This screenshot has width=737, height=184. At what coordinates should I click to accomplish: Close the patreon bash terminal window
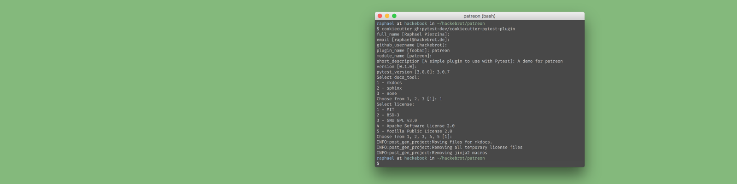(x=380, y=16)
